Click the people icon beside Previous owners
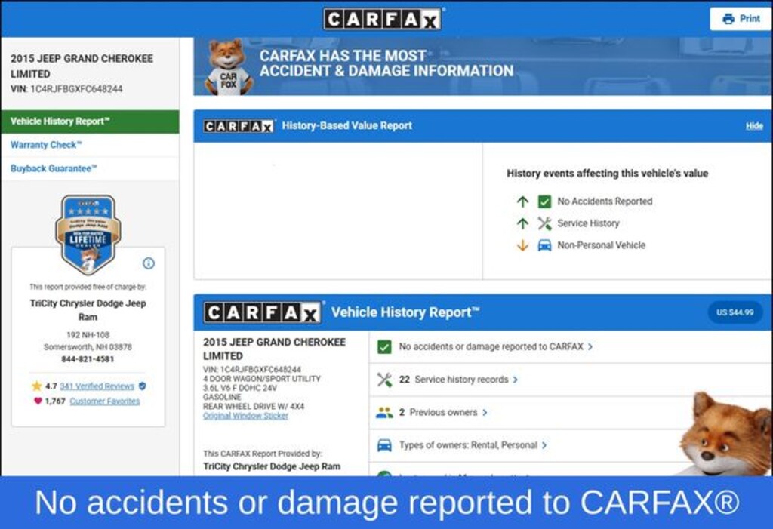Screen dimensions: 773x529 click(x=384, y=412)
